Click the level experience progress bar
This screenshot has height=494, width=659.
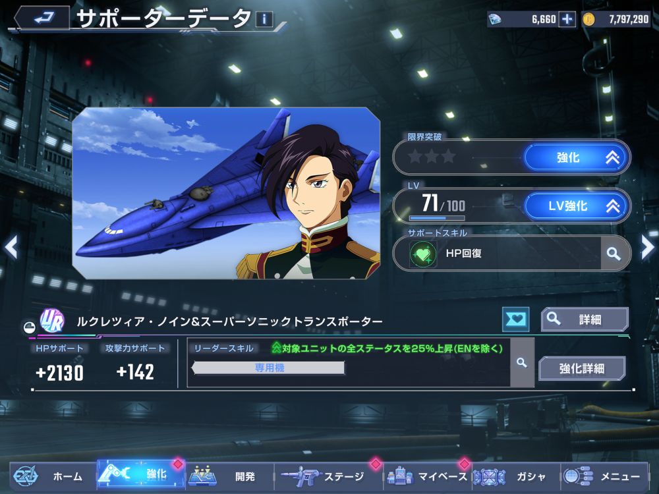437,218
